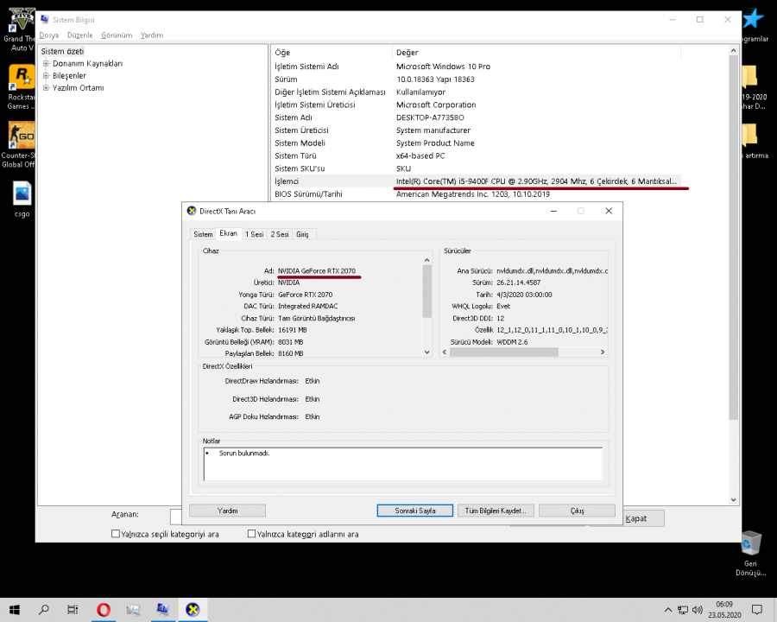Open the blue star programs desktop icon
Image resolution: width=777 pixels, height=622 pixels.
(755, 25)
